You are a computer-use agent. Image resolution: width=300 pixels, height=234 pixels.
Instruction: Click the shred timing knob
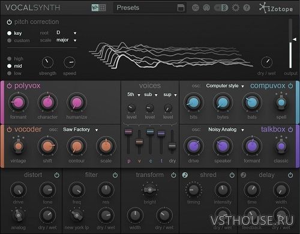click(193, 190)
